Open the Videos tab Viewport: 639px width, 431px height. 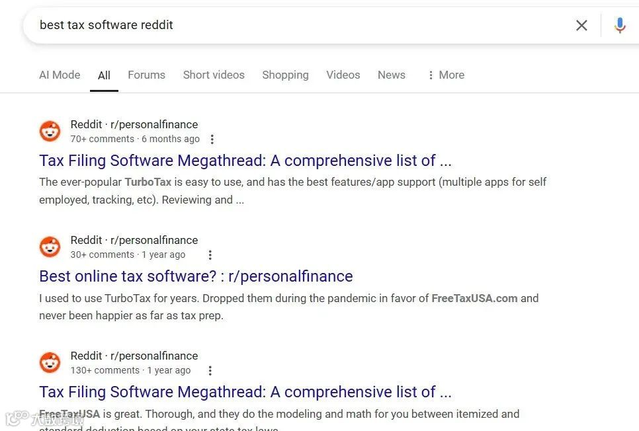point(343,75)
